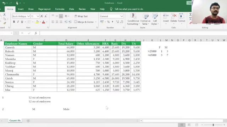Click the Insert Function fx icon

point(36,33)
